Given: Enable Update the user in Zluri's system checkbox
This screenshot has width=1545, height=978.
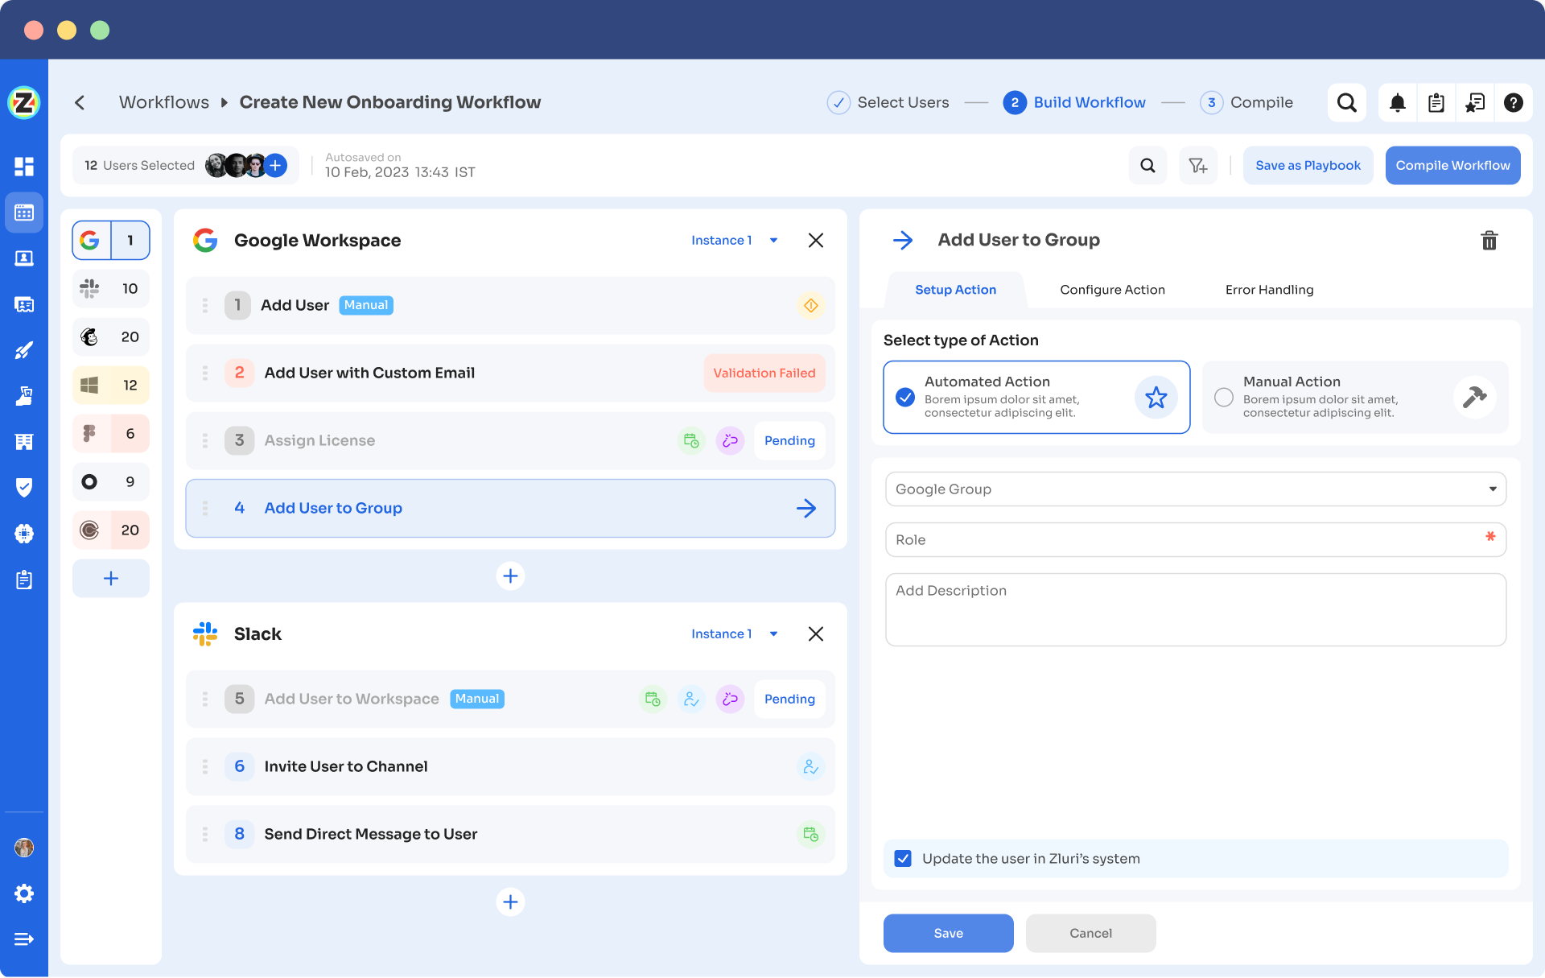Looking at the screenshot, I should pos(903,859).
